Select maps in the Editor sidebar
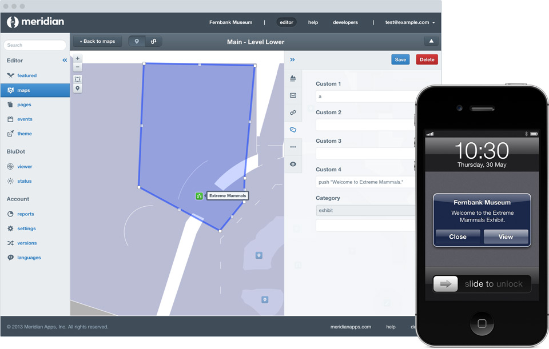Image resolution: width=549 pixels, height=349 pixels. tap(35, 90)
